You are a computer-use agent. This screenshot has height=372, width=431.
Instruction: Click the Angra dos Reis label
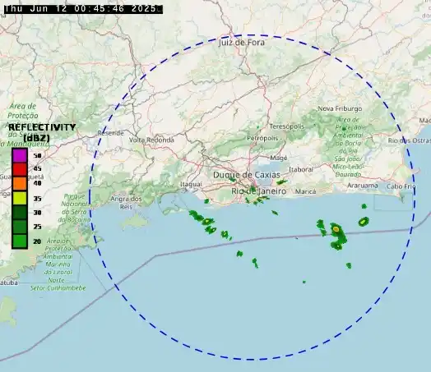126,203
